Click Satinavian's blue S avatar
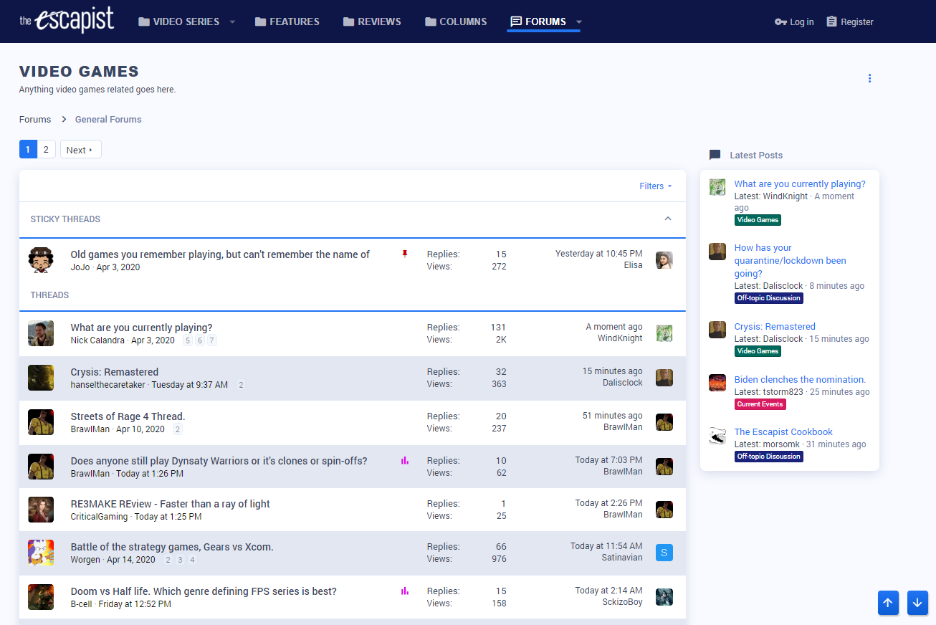 664,553
